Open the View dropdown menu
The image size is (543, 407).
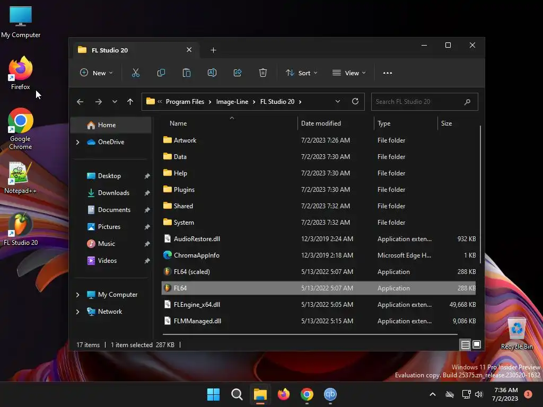349,73
